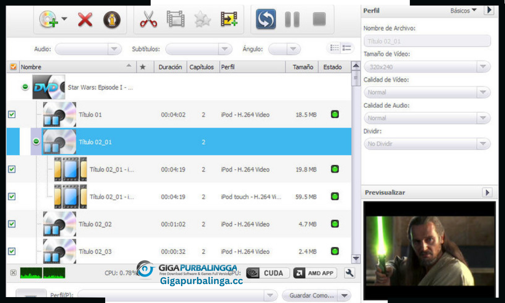The width and height of the screenshot is (505, 303).
Task: Open the Add DVD dropdown arrow
Action: tap(64, 19)
